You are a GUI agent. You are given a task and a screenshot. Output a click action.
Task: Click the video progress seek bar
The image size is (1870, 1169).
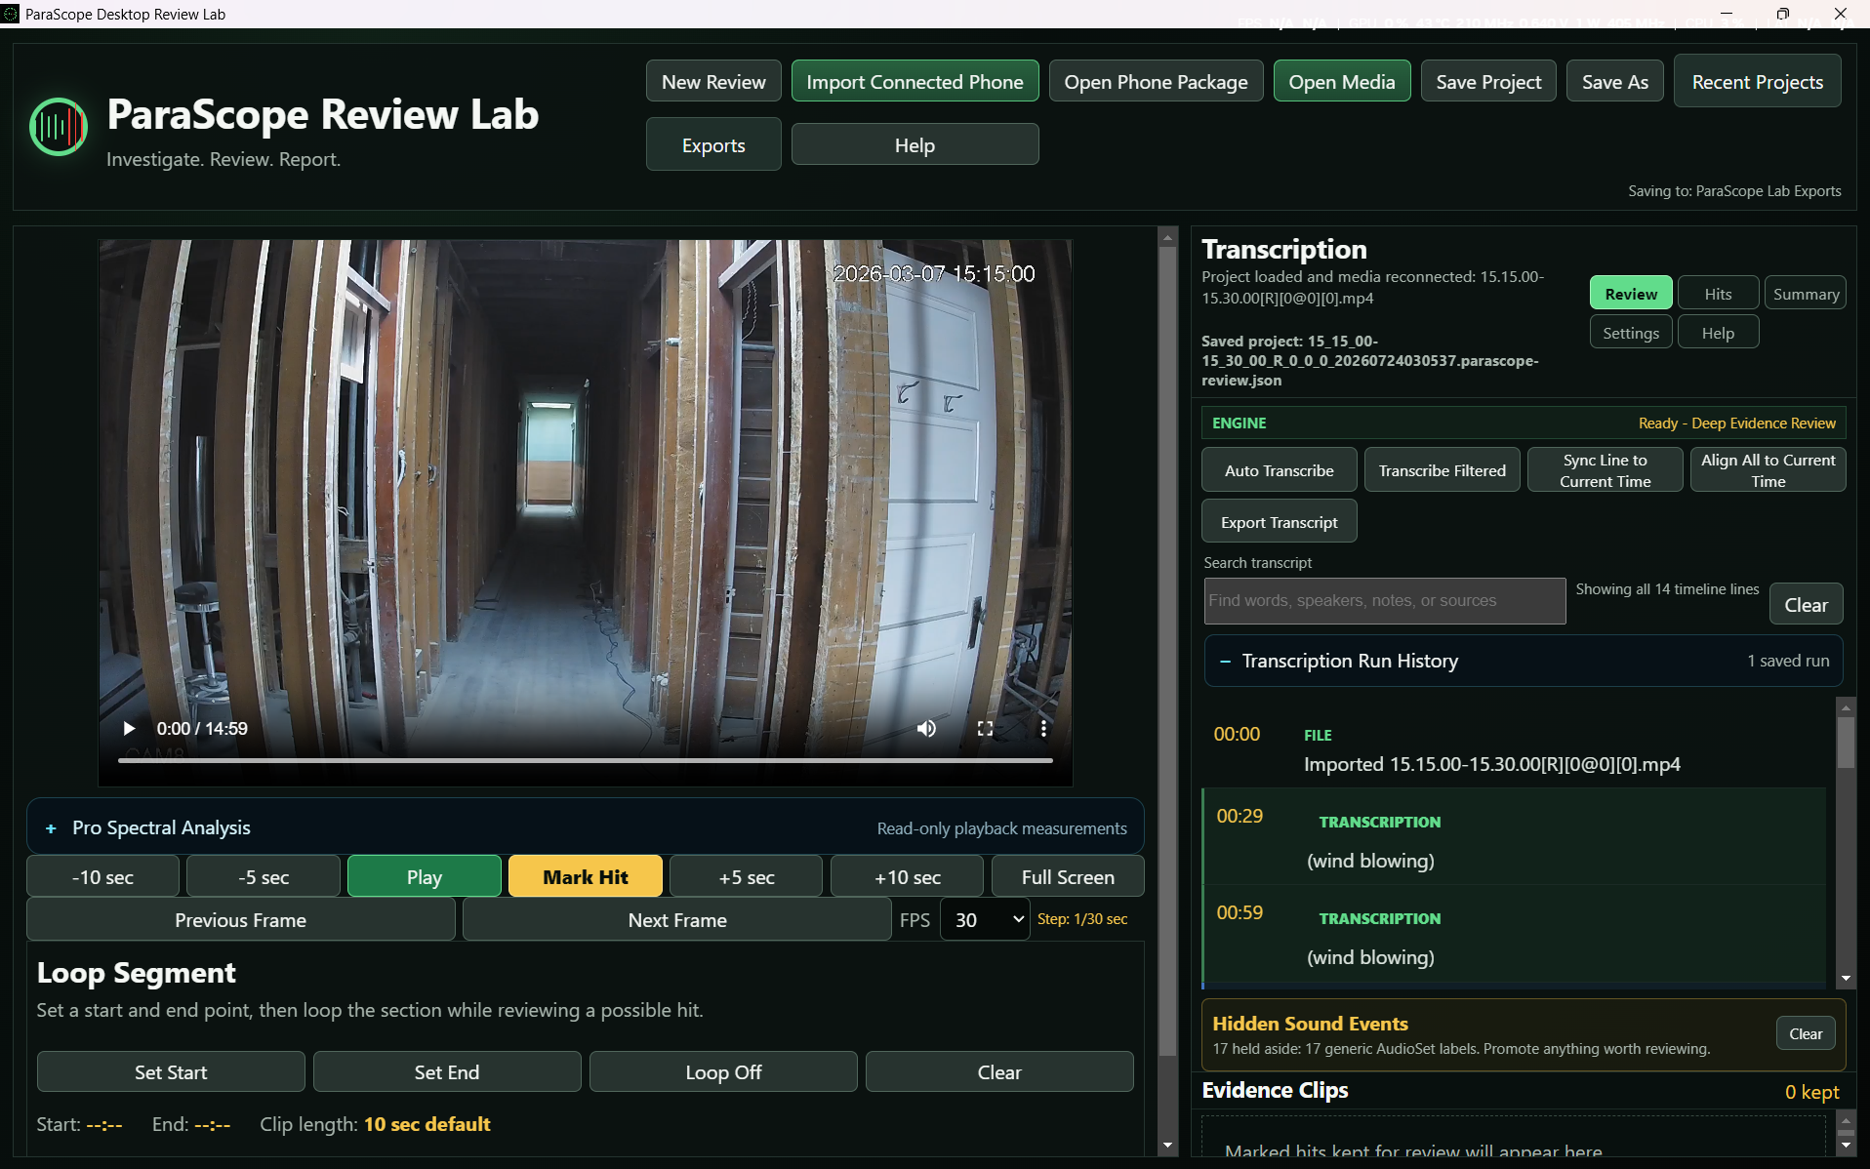pyautogui.click(x=586, y=760)
